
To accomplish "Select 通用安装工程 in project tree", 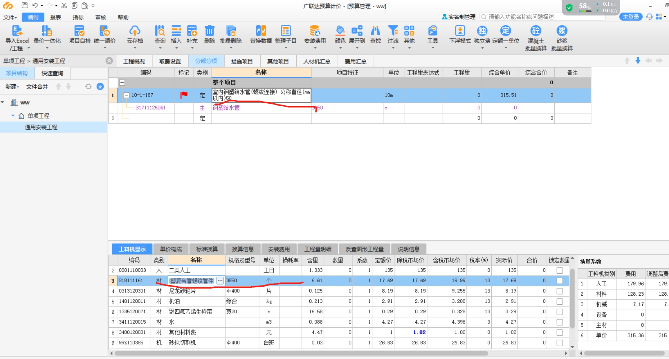I will (x=41, y=127).
